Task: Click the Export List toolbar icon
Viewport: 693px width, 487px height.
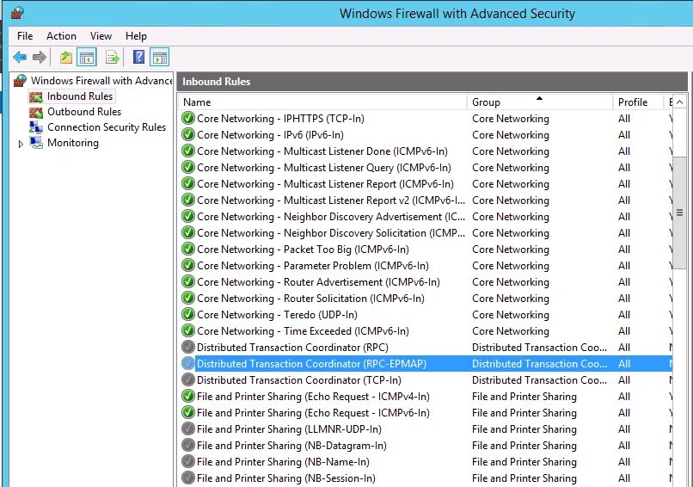Action: pyautogui.click(x=113, y=57)
